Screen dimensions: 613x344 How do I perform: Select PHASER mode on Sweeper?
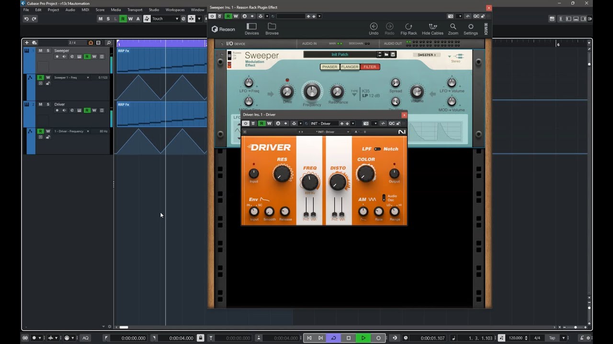pyautogui.click(x=329, y=67)
